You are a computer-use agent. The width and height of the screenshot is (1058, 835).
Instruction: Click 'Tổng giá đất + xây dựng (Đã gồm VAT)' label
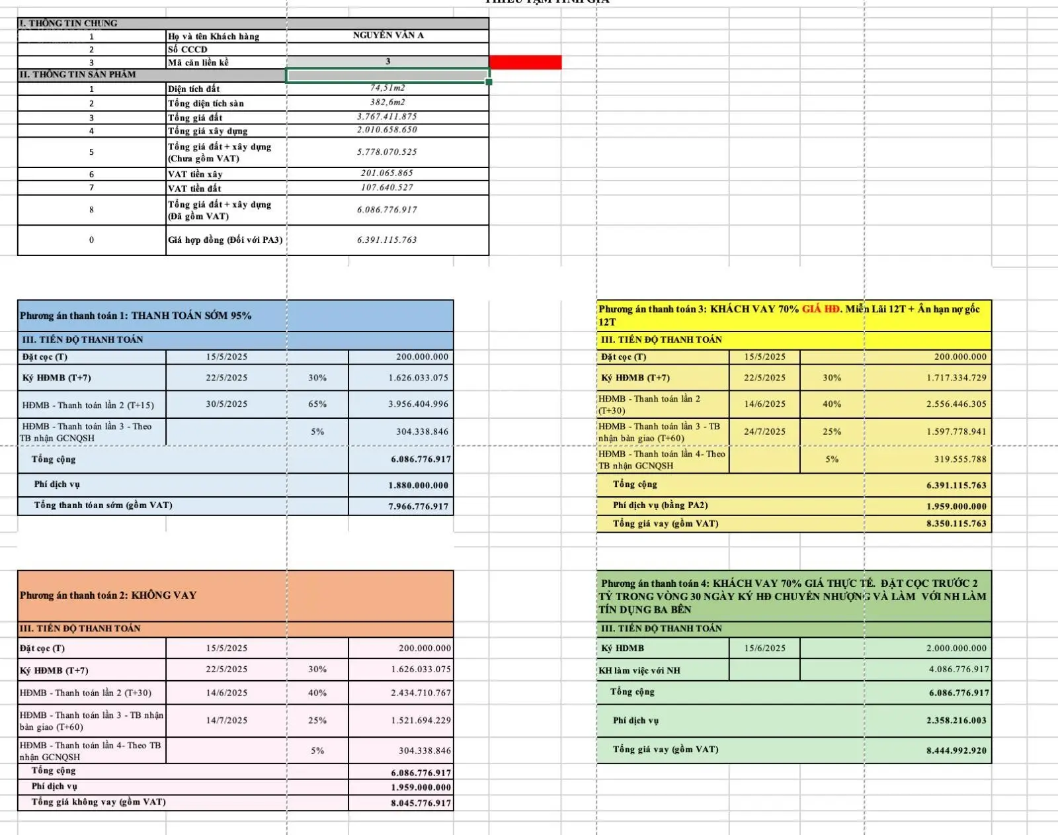(226, 210)
